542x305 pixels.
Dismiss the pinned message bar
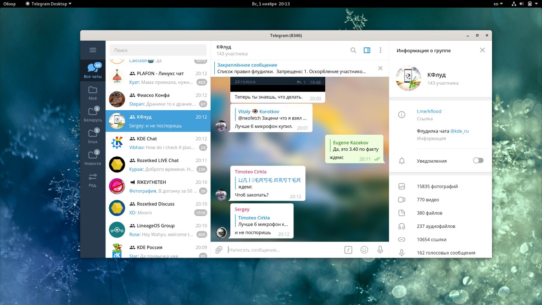click(380, 68)
